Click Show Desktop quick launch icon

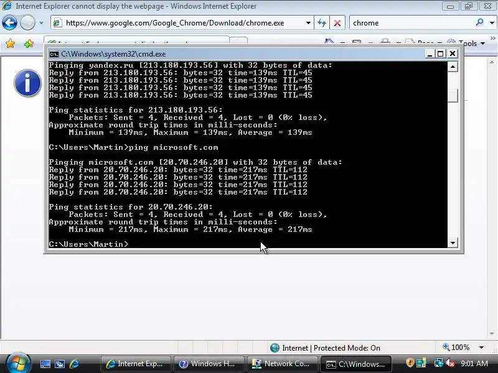(x=45, y=364)
